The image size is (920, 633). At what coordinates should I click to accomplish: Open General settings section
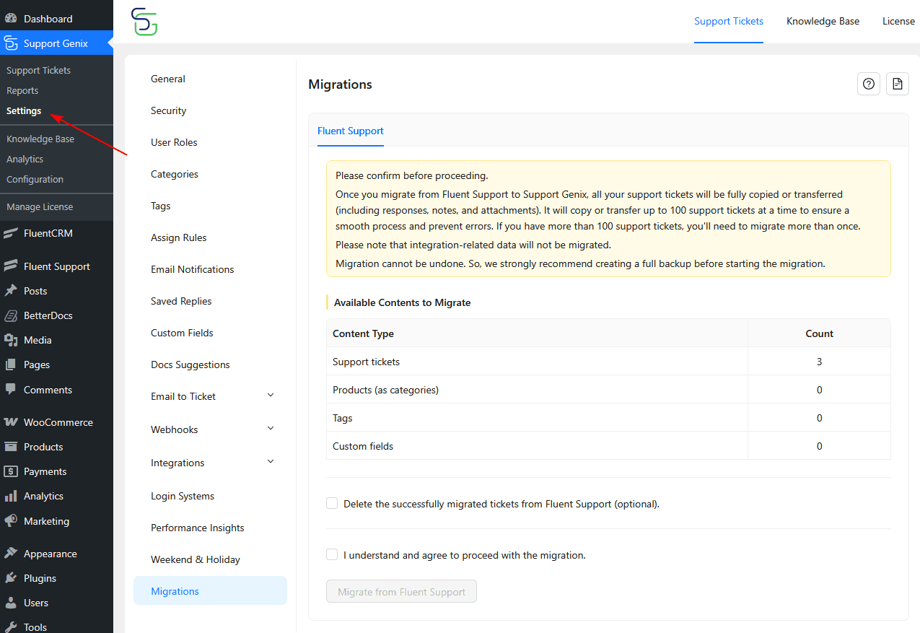(x=210, y=79)
